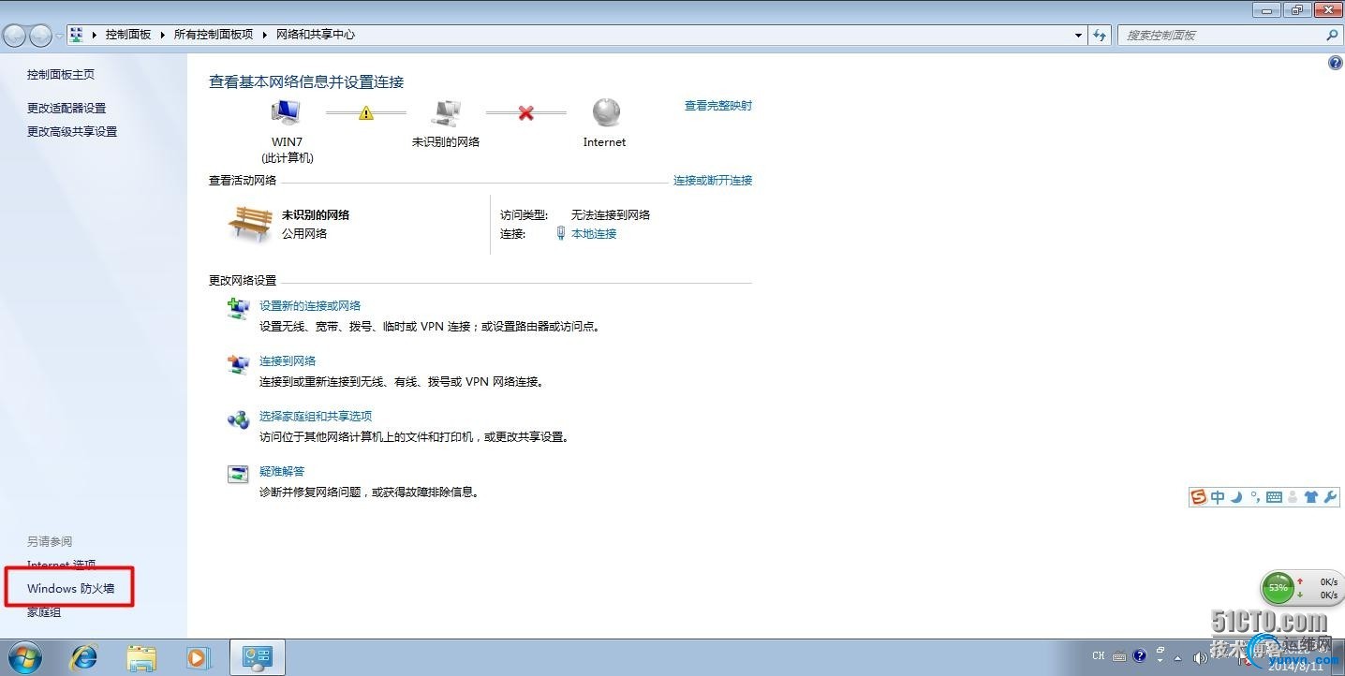Click the red X between network and Internet
1345x676 pixels.
(x=526, y=113)
